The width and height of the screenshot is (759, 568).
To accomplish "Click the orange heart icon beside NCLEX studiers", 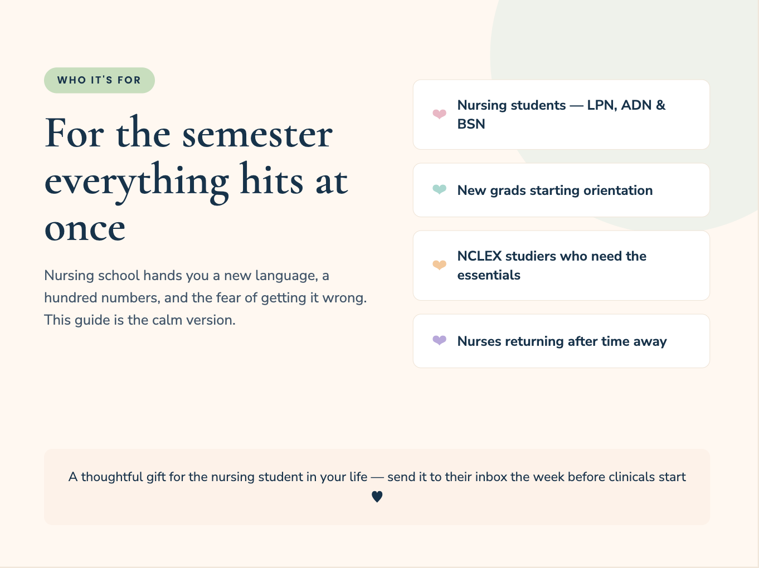I will pos(439,265).
